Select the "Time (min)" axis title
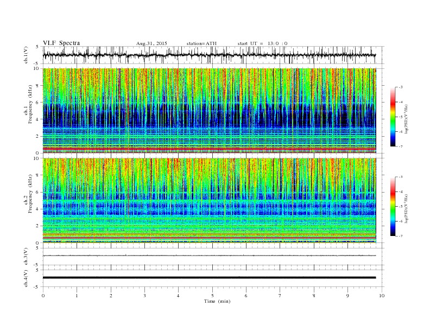The height and width of the screenshot is (332, 430). (x=217, y=301)
